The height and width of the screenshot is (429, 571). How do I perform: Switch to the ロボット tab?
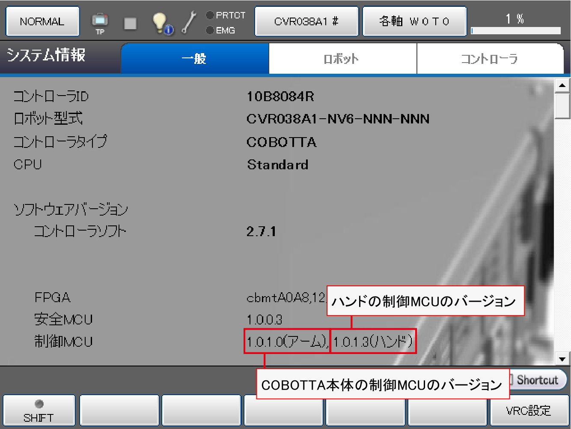point(342,59)
